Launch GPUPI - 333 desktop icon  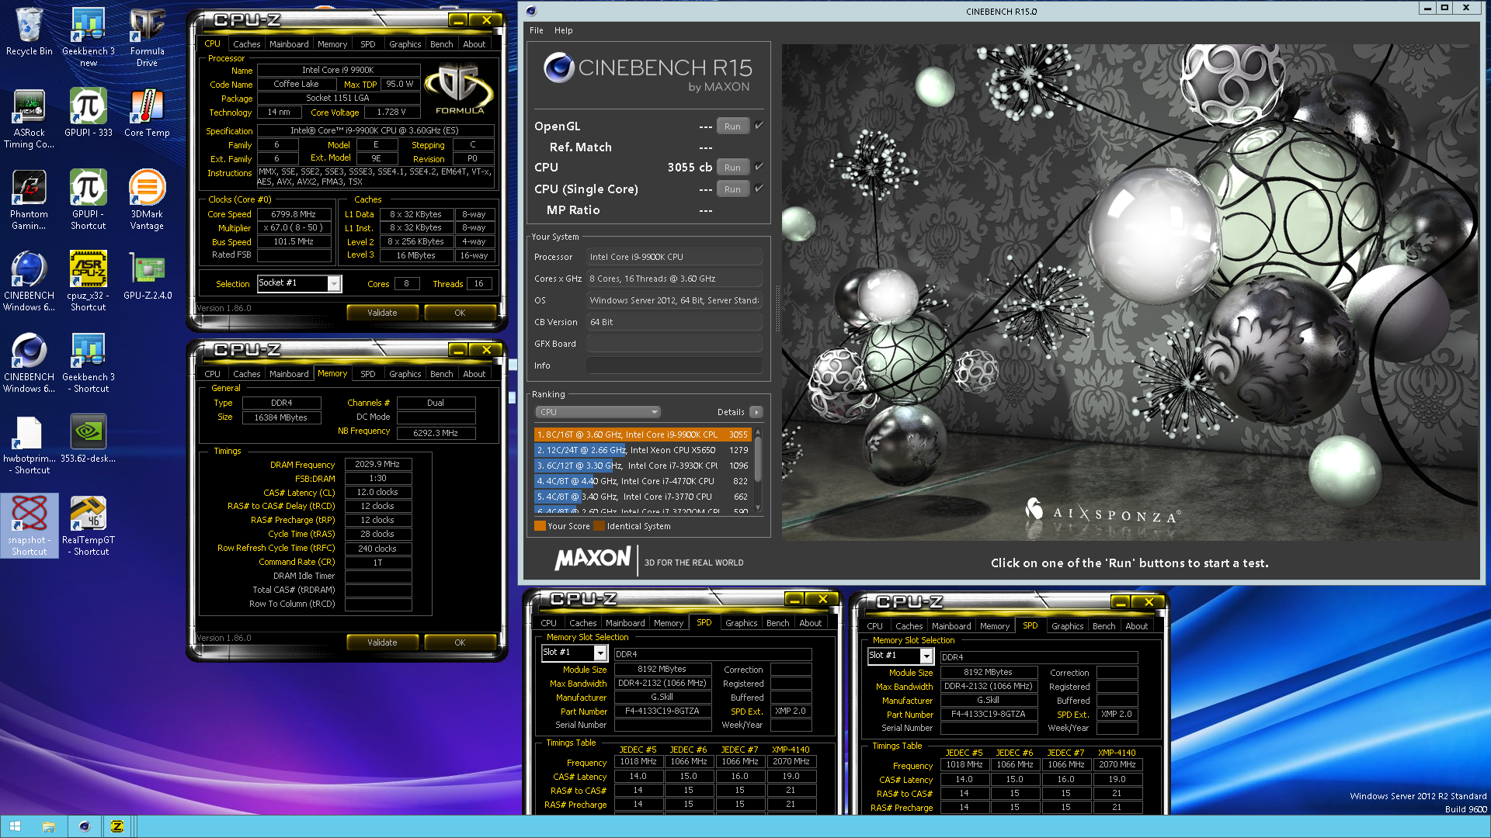tap(89, 113)
